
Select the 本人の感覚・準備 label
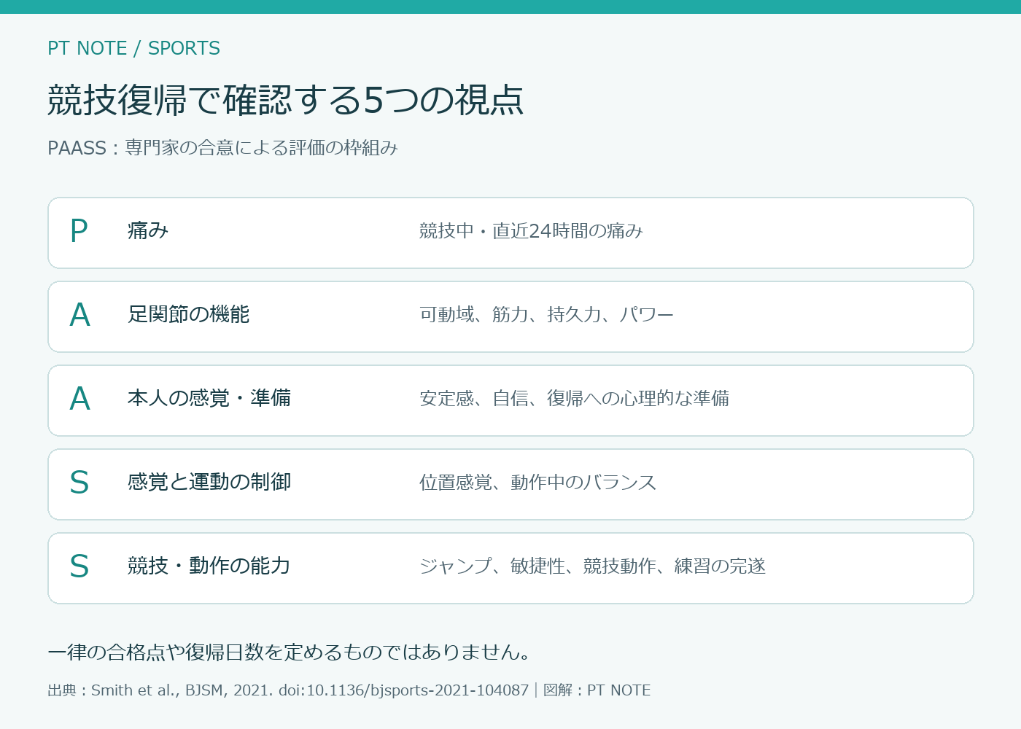click(209, 399)
